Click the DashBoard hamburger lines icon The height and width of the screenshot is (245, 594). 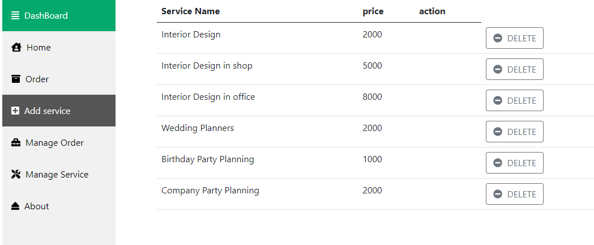point(15,15)
